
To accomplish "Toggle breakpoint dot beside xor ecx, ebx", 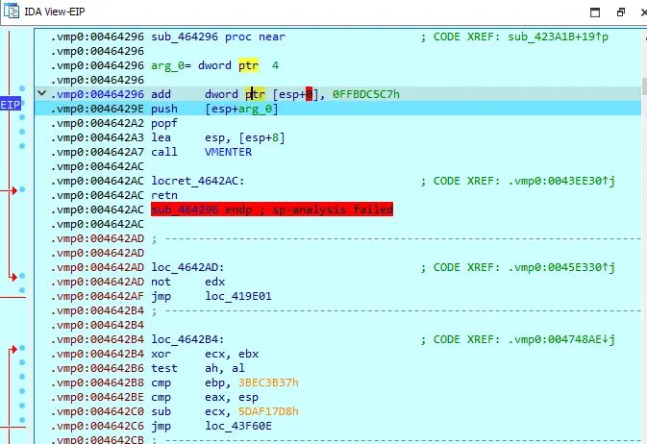I will click(x=22, y=348).
